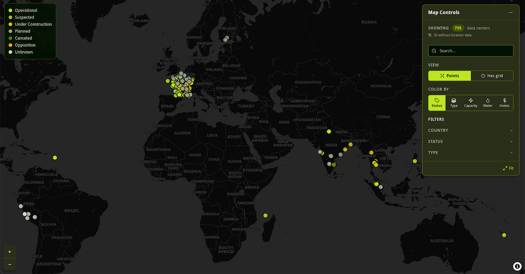Image resolution: width=525 pixels, height=274 pixels.
Task: Select the Capacity color option
Action: pyautogui.click(x=471, y=103)
